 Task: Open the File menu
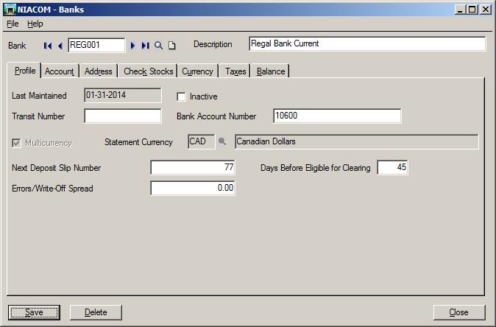[13, 24]
